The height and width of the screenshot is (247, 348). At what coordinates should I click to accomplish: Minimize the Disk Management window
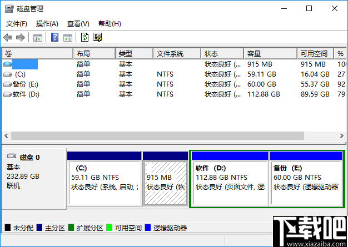click(x=284, y=9)
